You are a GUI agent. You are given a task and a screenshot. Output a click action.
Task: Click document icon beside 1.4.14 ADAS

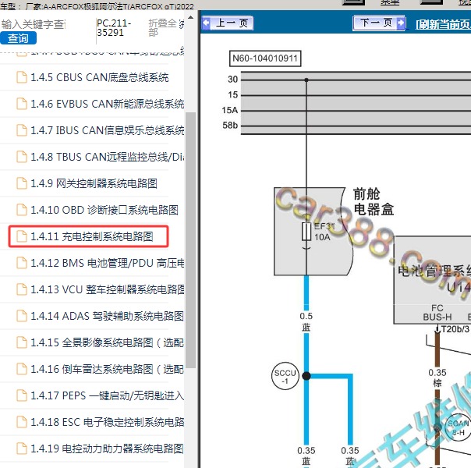22,316
